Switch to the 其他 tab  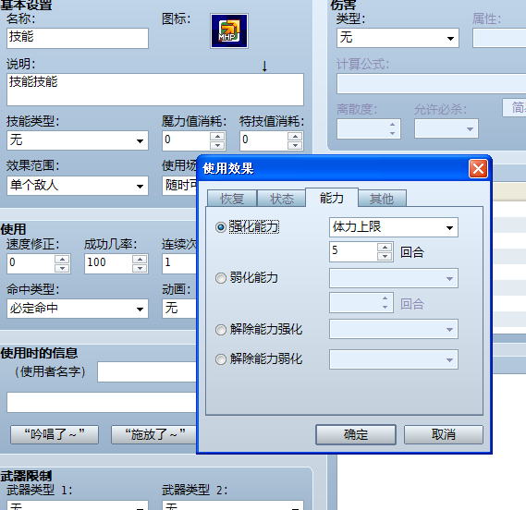click(x=382, y=199)
